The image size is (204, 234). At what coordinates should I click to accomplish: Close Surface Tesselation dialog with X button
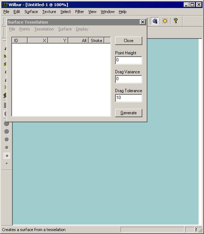point(143,22)
